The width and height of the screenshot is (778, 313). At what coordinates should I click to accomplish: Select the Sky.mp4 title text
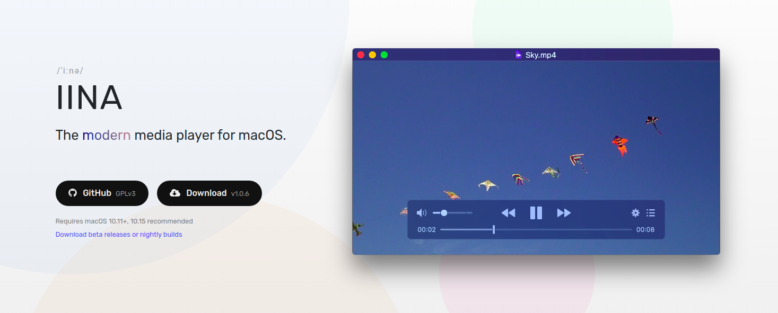coord(540,55)
